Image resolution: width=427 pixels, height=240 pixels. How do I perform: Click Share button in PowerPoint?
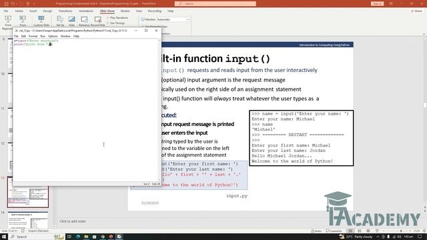[x=416, y=11]
